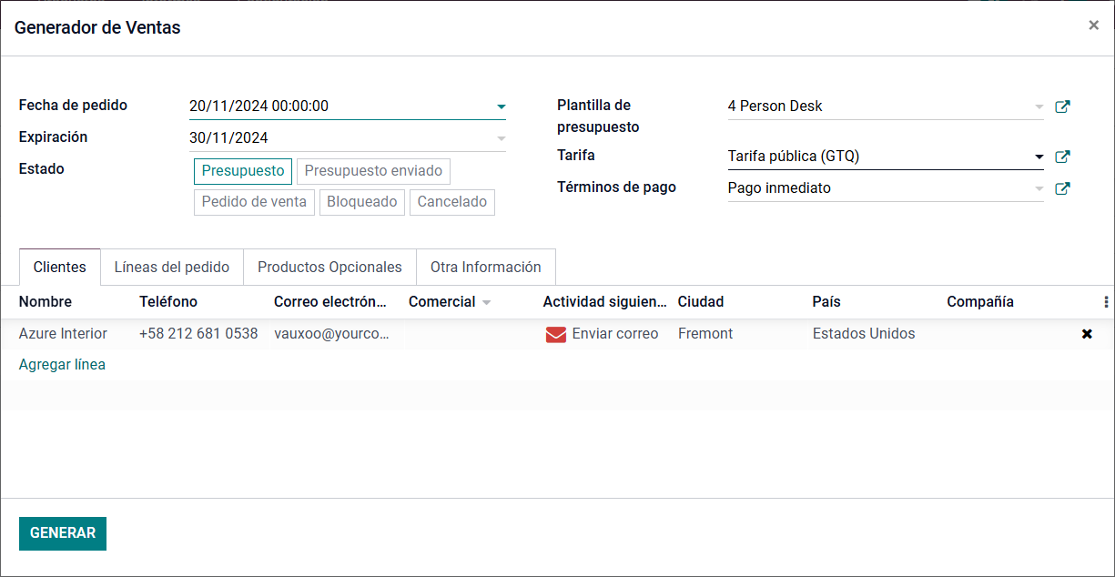This screenshot has width=1115, height=577.
Task: Set status to Presupuesto
Action: (243, 171)
